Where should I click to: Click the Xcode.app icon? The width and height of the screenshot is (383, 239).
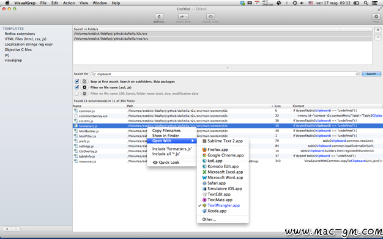point(204,211)
